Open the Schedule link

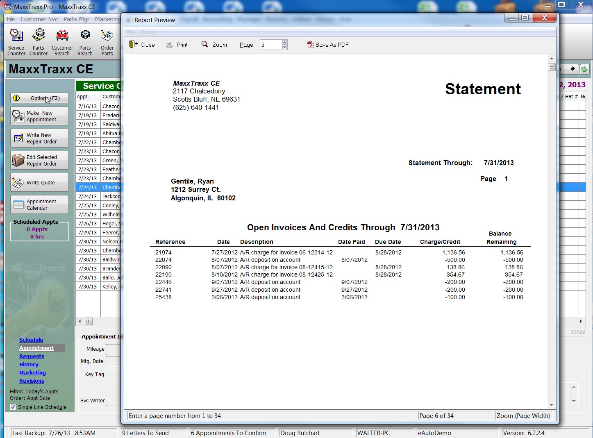click(x=31, y=340)
